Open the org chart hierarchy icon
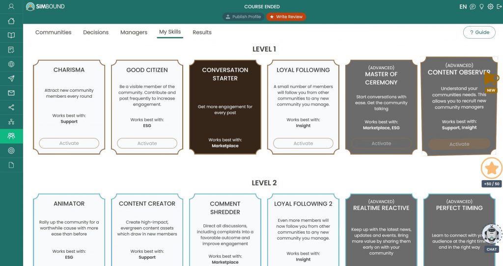The image size is (503, 266). (11, 122)
